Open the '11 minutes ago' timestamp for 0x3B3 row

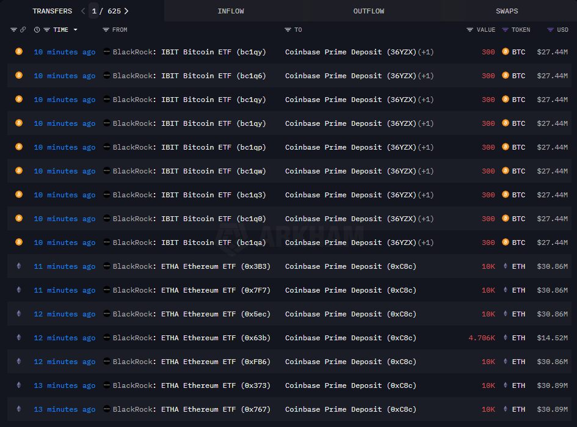(64, 266)
